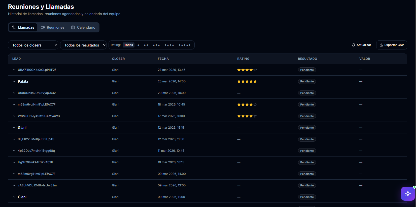Viewport: 416px width, 207px height.
Task: Click the Pendiente badge in Pakita row
Action: (307, 81)
